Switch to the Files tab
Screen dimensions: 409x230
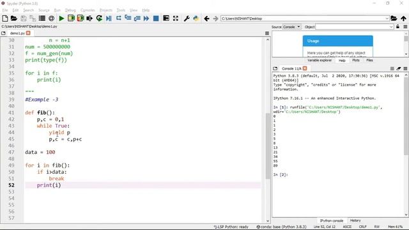click(x=369, y=60)
